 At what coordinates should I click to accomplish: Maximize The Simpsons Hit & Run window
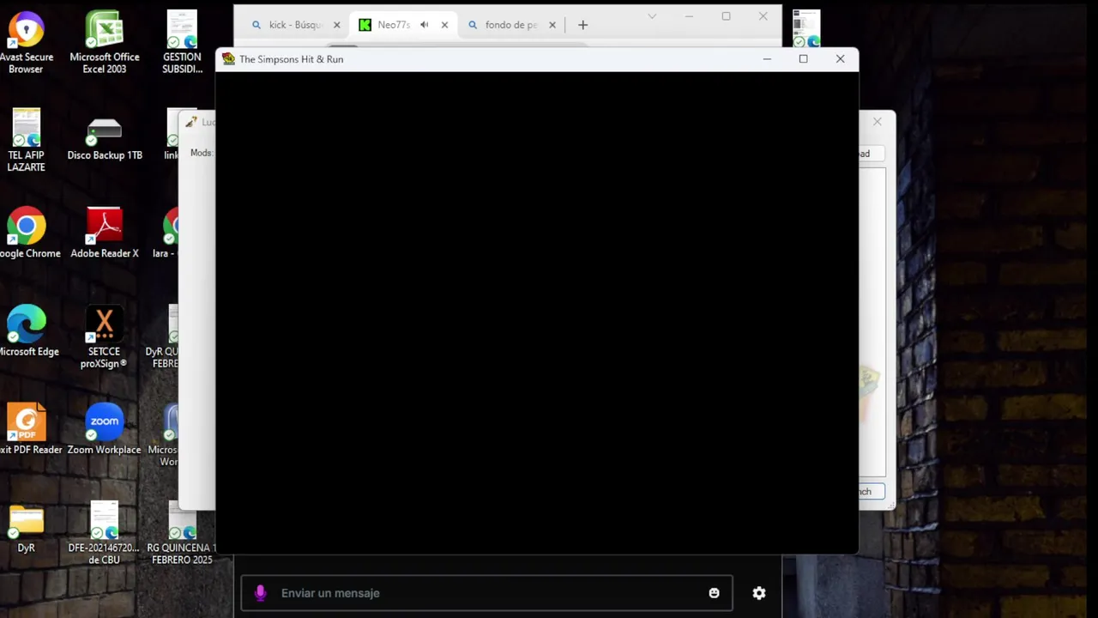[x=803, y=59]
